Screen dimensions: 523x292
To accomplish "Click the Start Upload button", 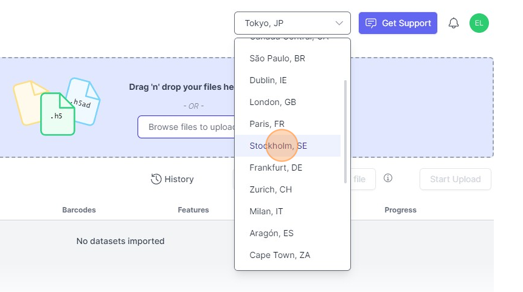I will [455, 179].
